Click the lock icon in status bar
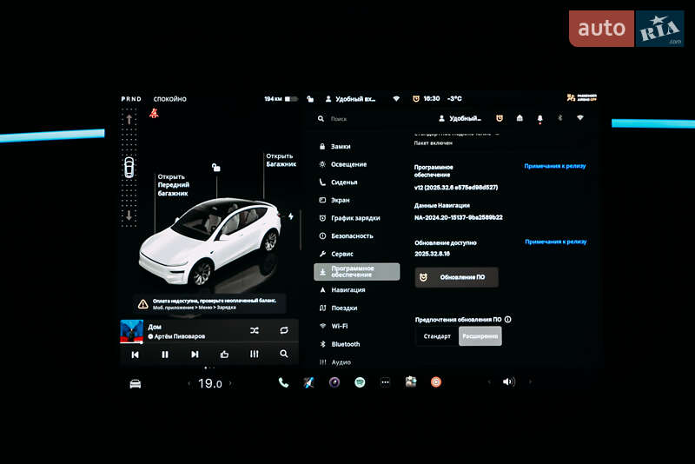This screenshot has width=695, height=464. click(x=310, y=99)
